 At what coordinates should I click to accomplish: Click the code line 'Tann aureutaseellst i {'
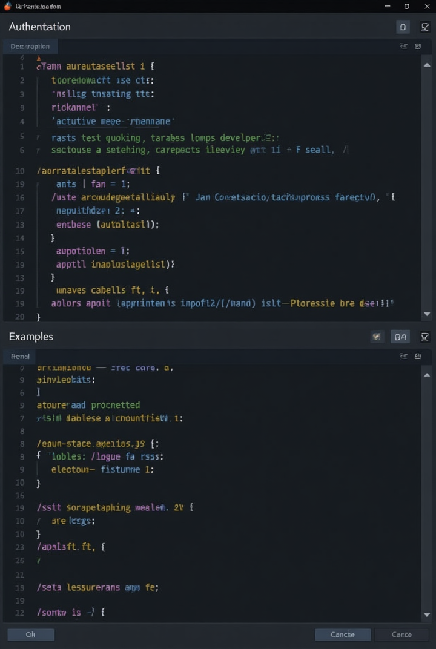click(96, 66)
